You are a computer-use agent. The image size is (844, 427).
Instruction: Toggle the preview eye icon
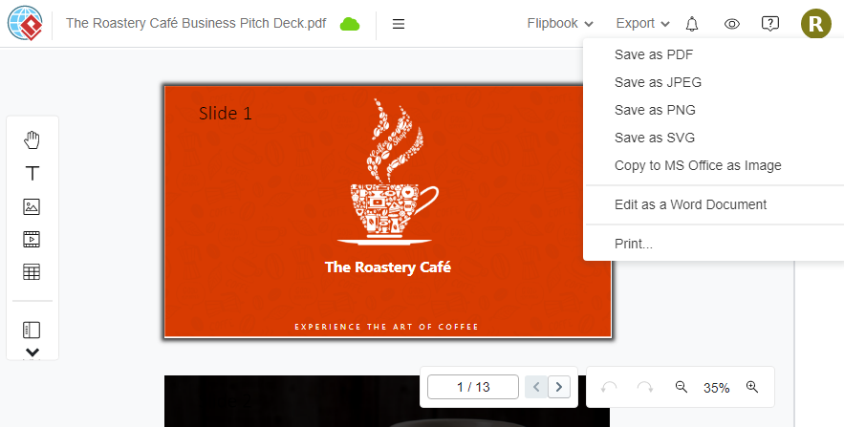[x=731, y=24]
